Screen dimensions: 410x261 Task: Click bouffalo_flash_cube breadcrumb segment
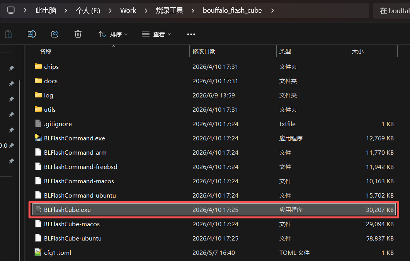tap(232, 10)
